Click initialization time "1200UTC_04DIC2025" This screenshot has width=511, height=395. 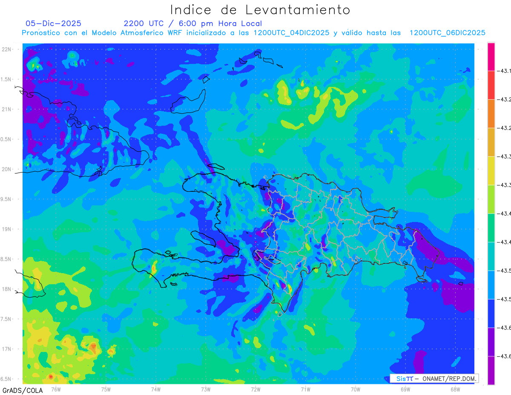pyautogui.click(x=292, y=33)
